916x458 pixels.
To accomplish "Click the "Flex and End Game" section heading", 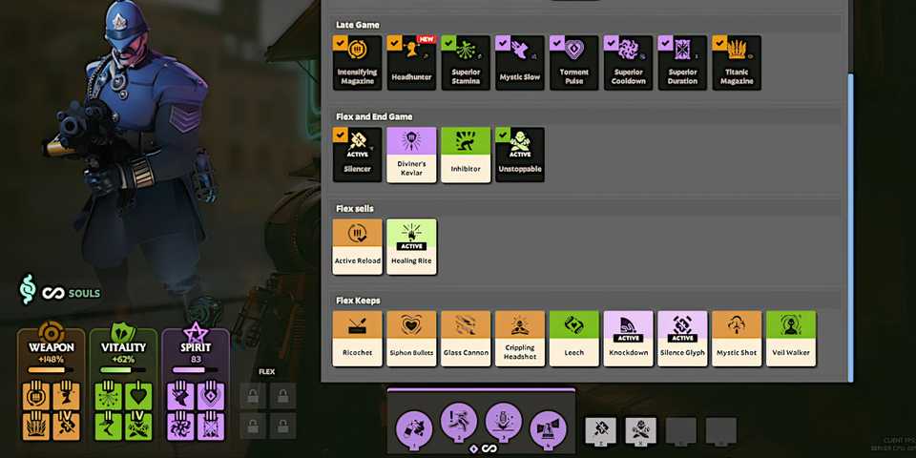I will point(374,116).
